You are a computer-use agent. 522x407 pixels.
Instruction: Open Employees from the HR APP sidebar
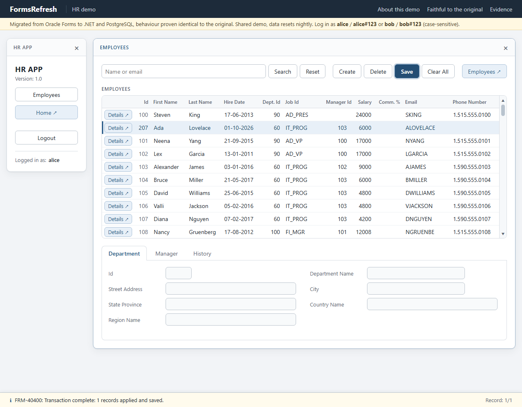[x=46, y=95]
